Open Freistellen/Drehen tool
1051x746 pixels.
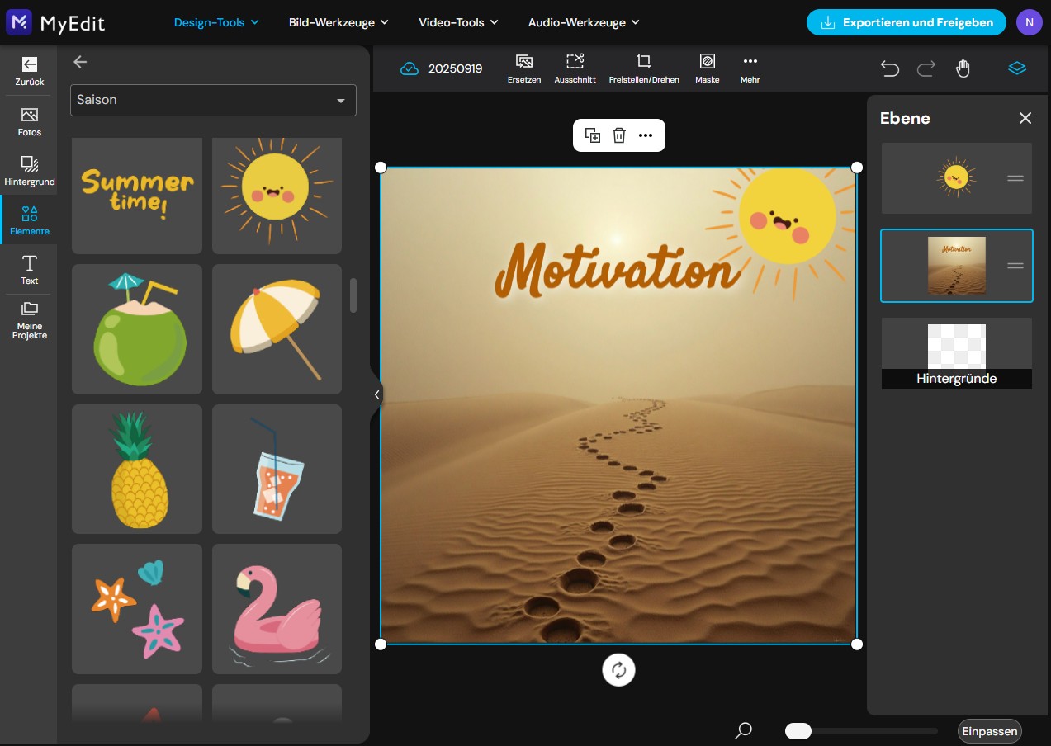tap(644, 68)
